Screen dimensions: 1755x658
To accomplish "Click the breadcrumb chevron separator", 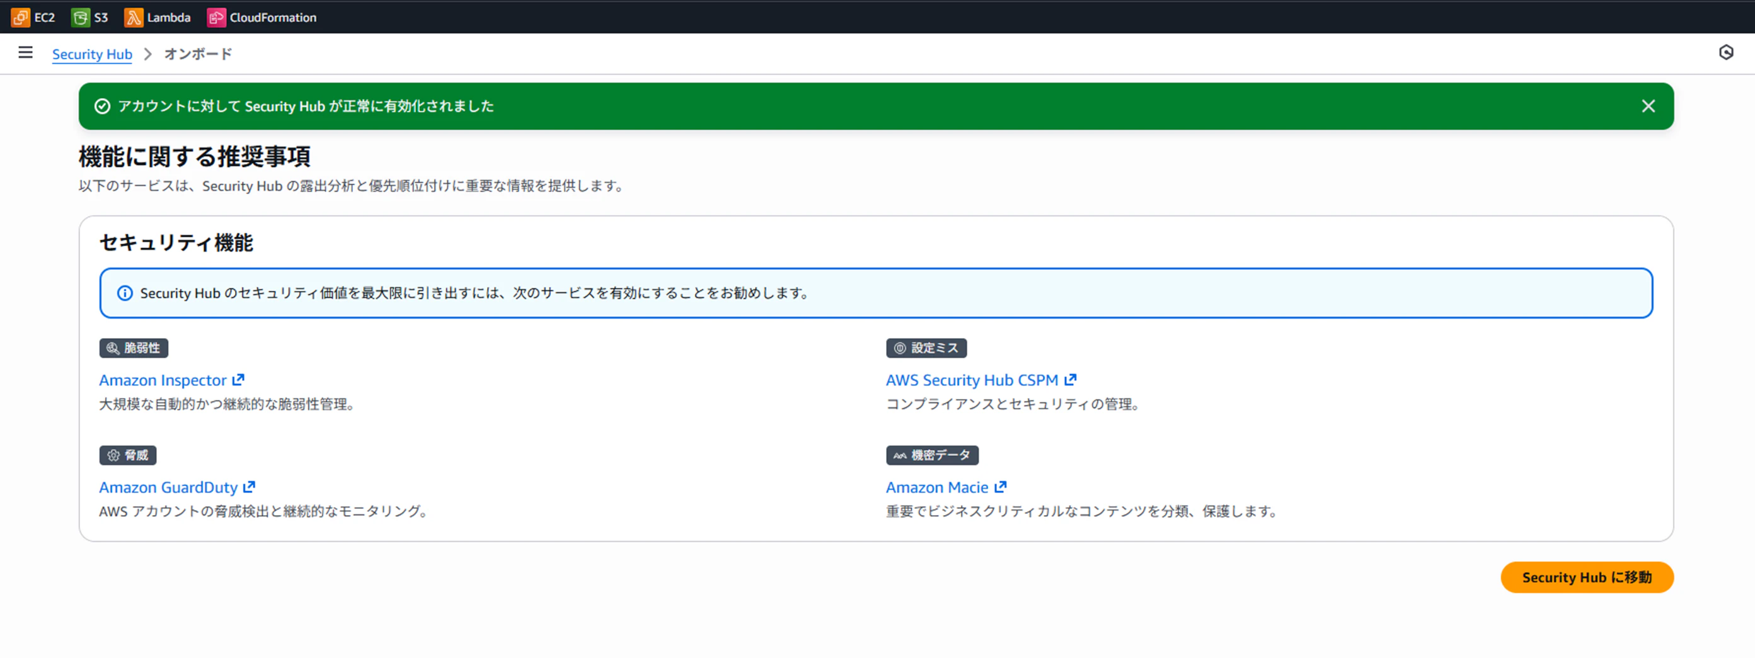I will click(x=148, y=54).
